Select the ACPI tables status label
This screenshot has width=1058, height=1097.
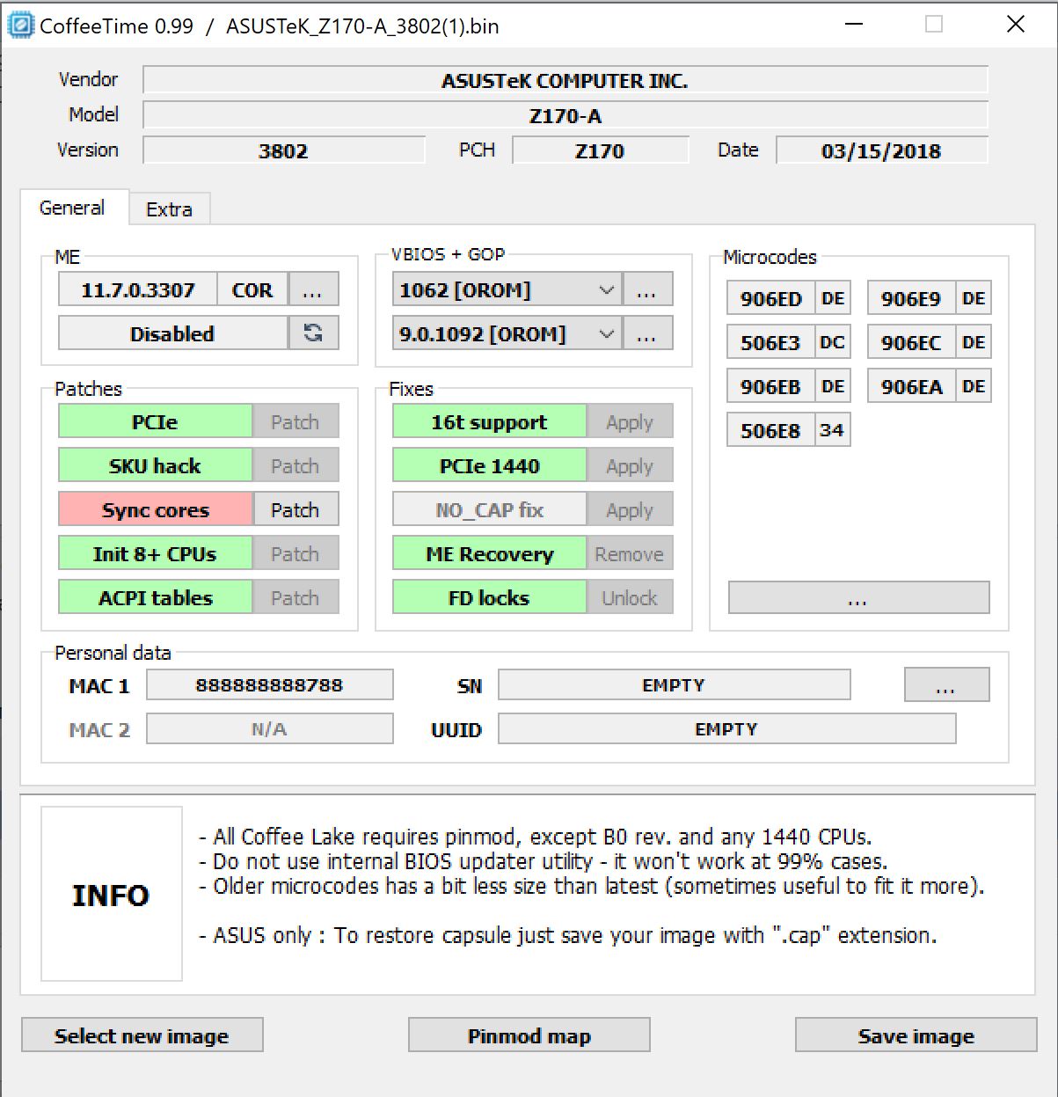click(x=156, y=598)
